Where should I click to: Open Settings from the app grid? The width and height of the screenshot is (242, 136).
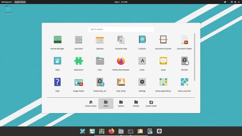coord(142,85)
